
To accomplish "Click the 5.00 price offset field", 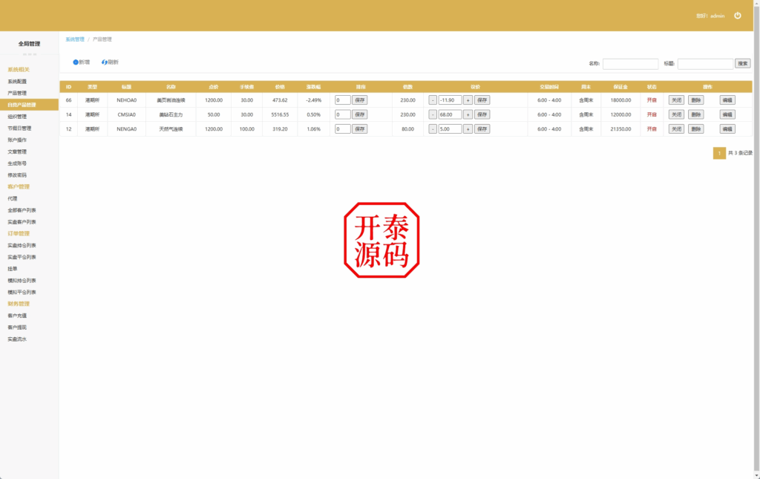I will (450, 129).
